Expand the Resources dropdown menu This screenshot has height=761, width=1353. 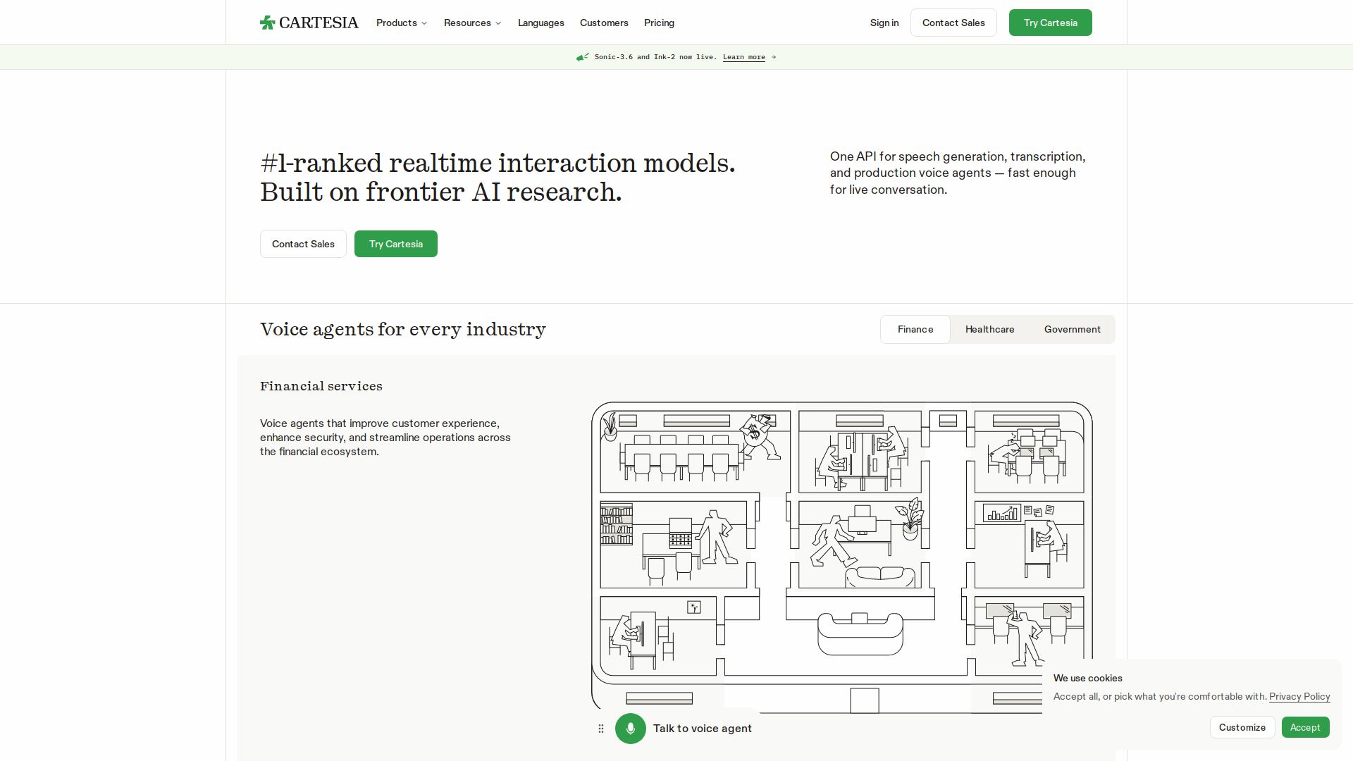473,23
